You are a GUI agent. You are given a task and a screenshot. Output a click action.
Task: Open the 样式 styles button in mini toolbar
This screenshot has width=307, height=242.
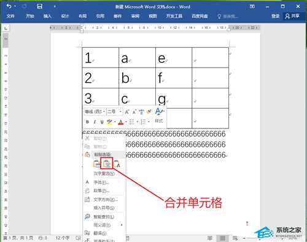[159, 115]
